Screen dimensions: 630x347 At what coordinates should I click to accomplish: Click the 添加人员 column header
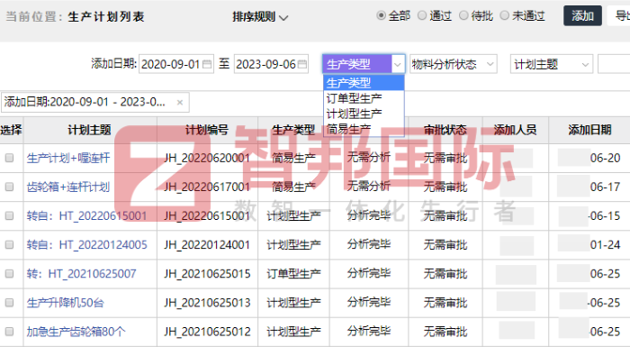click(x=515, y=130)
